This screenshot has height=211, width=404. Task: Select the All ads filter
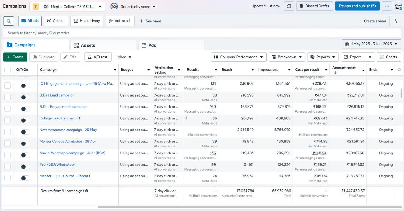point(30,21)
